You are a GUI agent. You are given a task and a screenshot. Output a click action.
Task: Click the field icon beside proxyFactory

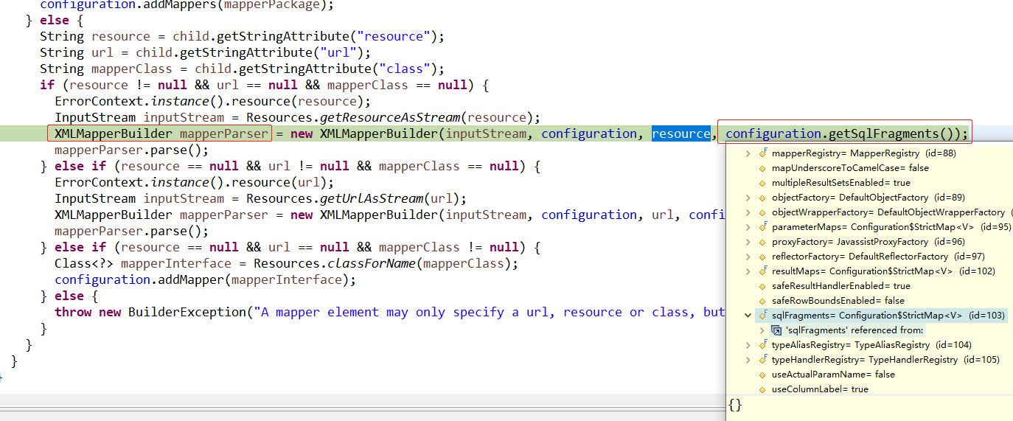[x=764, y=242]
